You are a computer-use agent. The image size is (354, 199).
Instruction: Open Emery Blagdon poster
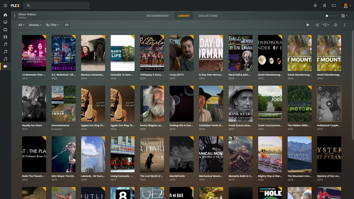(x=152, y=104)
